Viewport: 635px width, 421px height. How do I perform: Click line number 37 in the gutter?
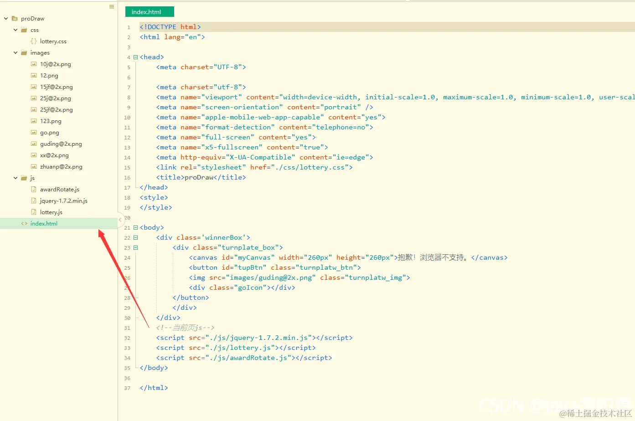pos(127,388)
